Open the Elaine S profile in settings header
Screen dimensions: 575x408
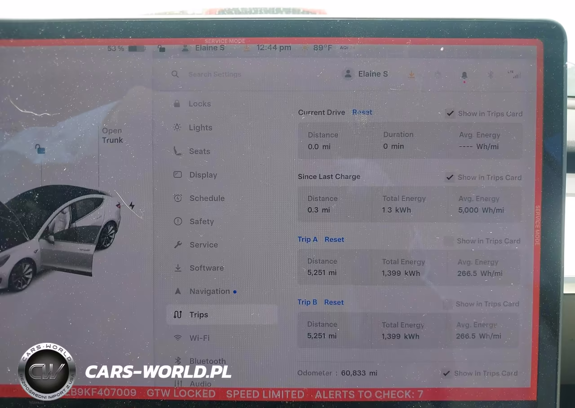pos(365,74)
